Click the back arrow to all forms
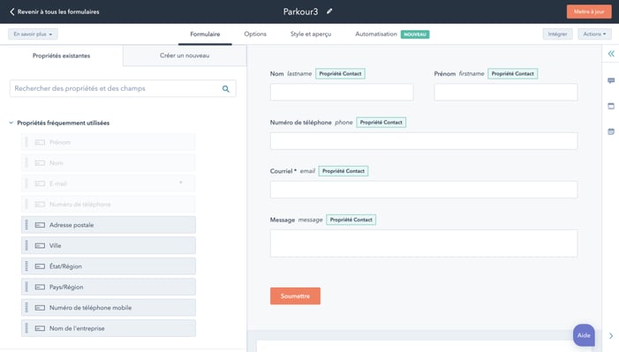This screenshot has height=352, width=619. point(12,11)
